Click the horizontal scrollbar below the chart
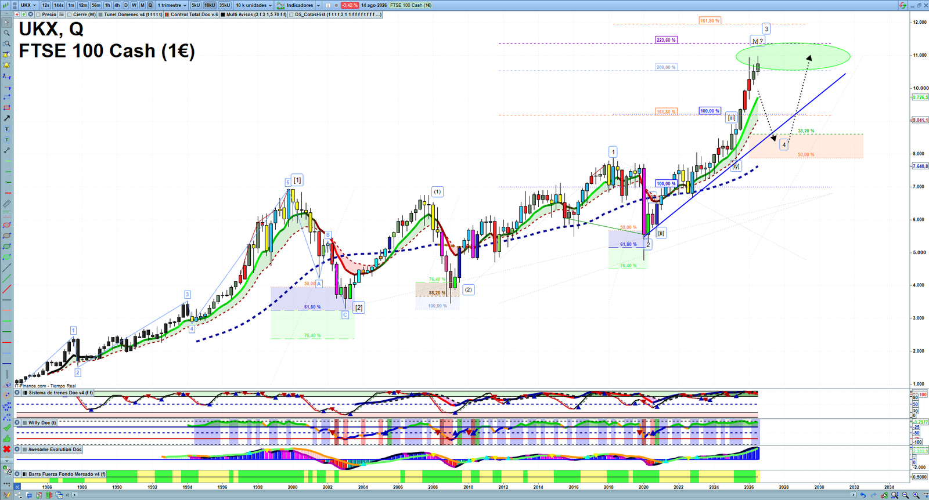 [464, 495]
